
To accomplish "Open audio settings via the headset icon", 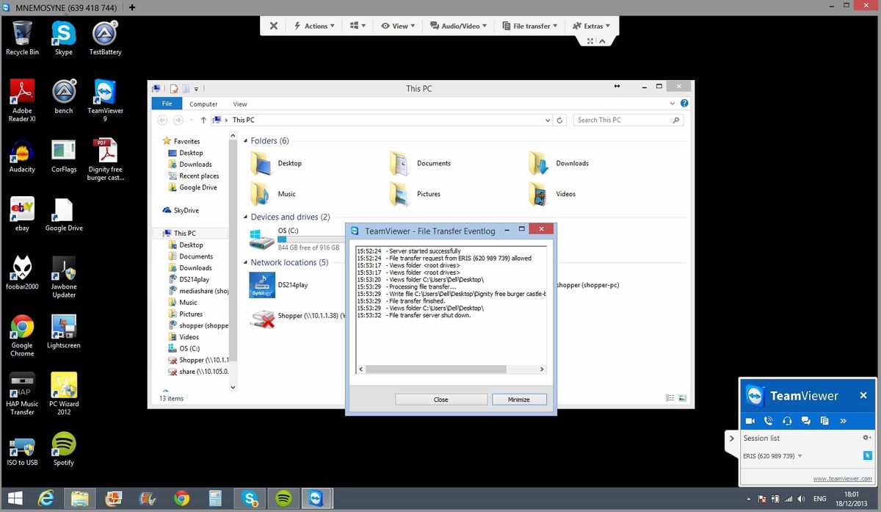I will coord(786,421).
